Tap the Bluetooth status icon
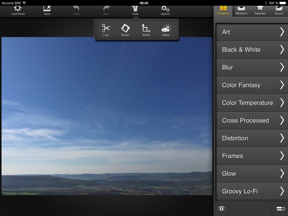This screenshot has height=216, width=288. pyautogui.click(x=266, y=3)
